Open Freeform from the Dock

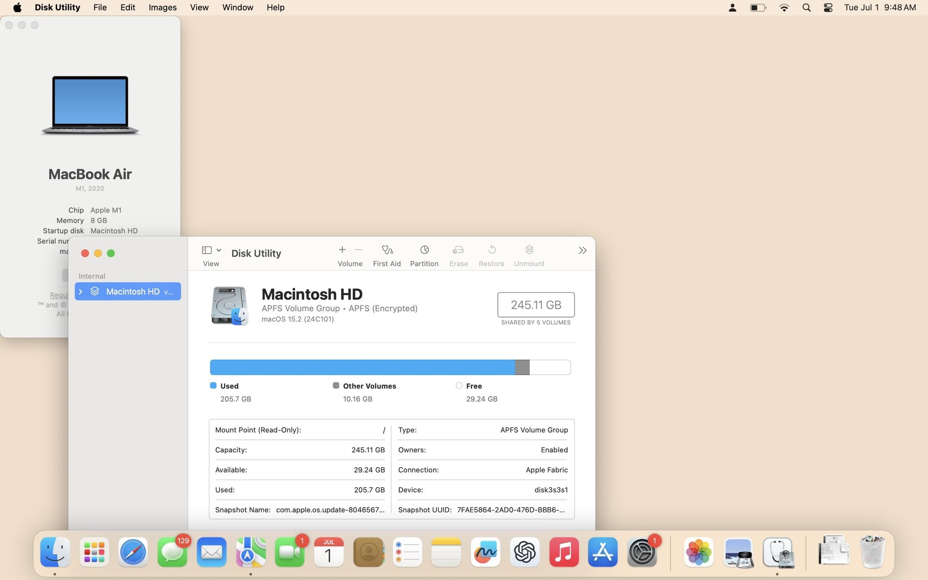pyautogui.click(x=485, y=551)
